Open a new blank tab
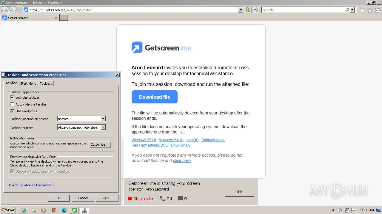This screenshot has height=214, width=382. click(x=64, y=18)
